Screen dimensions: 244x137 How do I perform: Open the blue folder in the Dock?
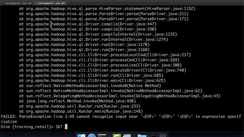142,136
